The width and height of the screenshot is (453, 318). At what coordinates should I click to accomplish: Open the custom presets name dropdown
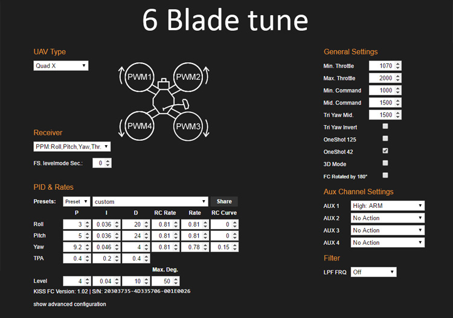pos(150,201)
